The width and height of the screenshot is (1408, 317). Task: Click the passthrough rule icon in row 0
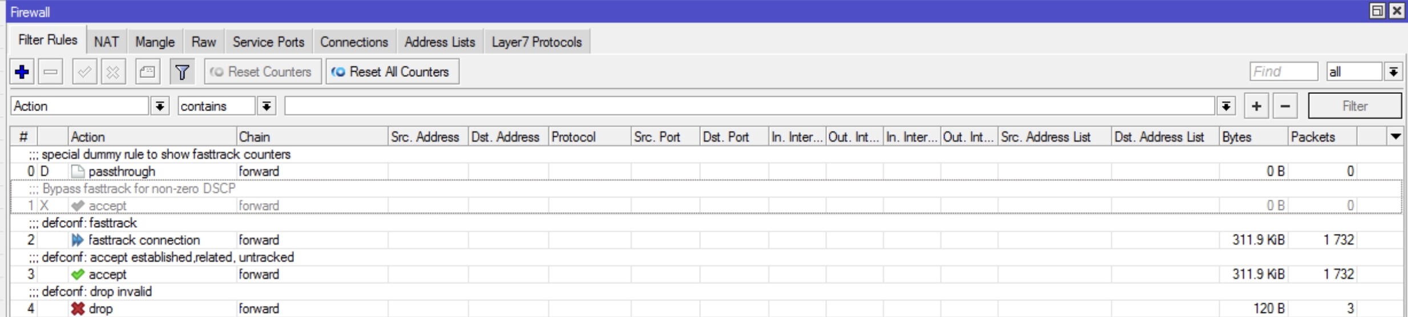pyautogui.click(x=78, y=171)
